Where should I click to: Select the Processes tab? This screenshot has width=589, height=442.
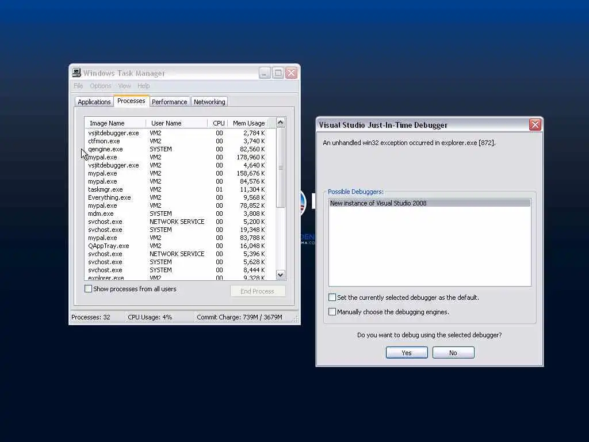pyautogui.click(x=131, y=101)
